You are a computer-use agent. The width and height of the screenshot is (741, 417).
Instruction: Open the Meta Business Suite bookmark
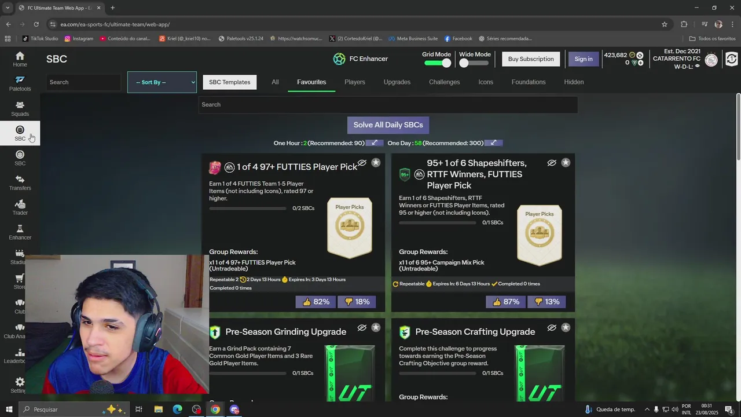point(413,39)
